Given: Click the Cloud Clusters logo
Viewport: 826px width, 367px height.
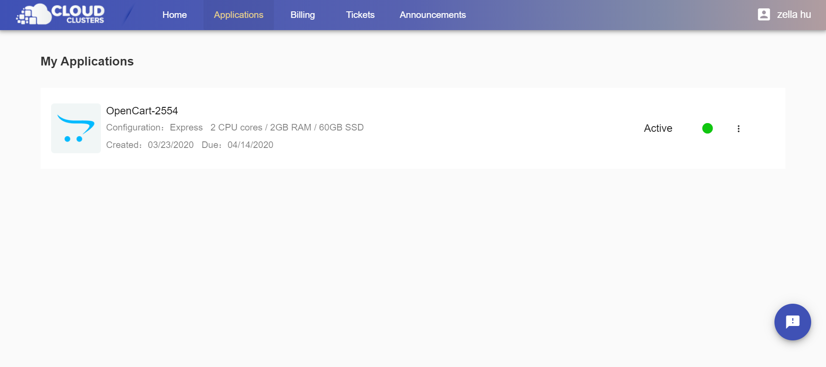Looking at the screenshot, I should 60,14.
